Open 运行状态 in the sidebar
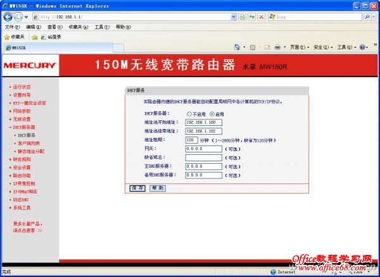This screenshot has height=277, width=380. (22, 87)
